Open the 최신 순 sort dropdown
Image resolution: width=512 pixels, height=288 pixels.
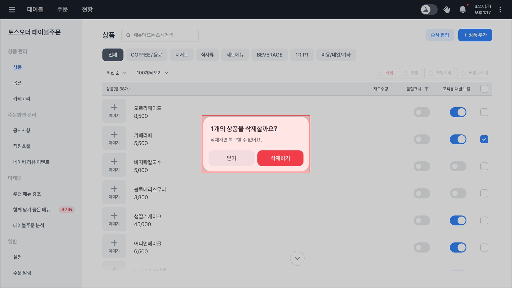coord(116,73)
